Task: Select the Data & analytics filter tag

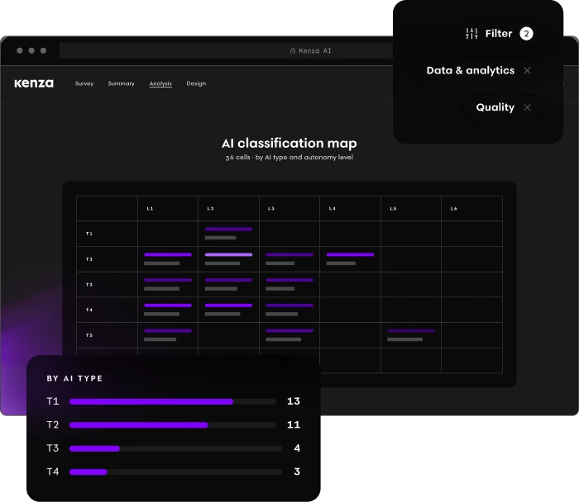Action: click(478, 70)
